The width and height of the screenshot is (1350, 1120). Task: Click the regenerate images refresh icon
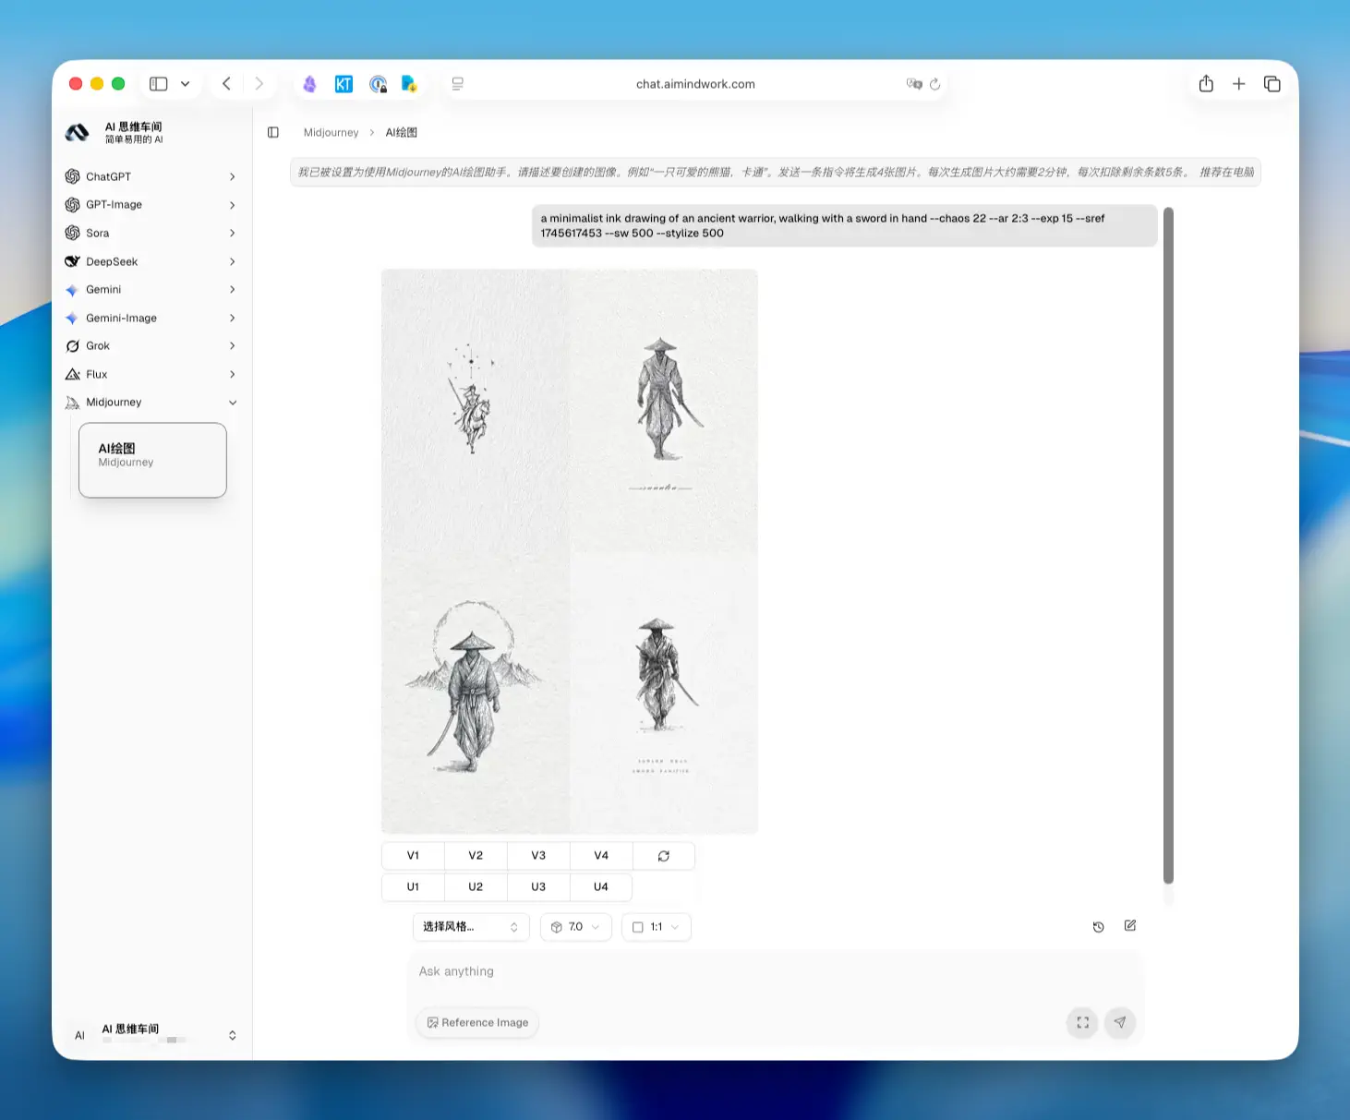pyautogui.click(x=664, y=856)
